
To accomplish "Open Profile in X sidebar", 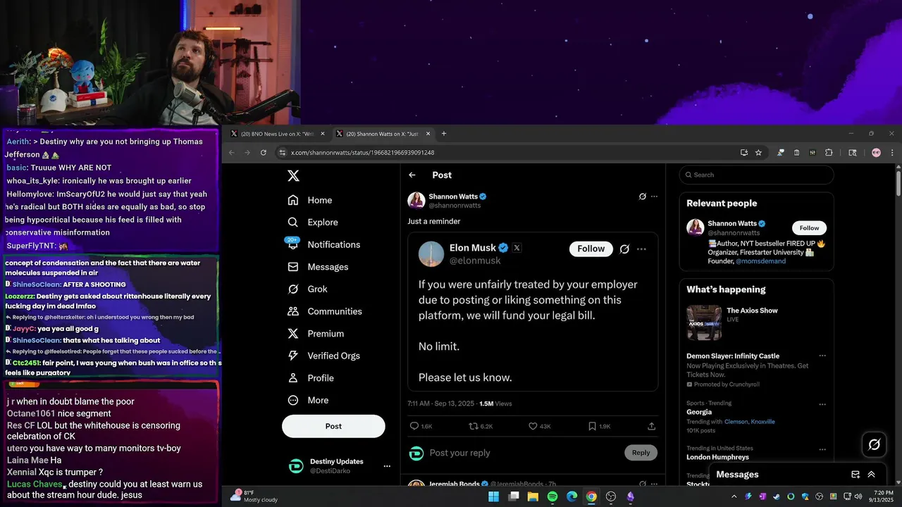I will tap(311, 378).
